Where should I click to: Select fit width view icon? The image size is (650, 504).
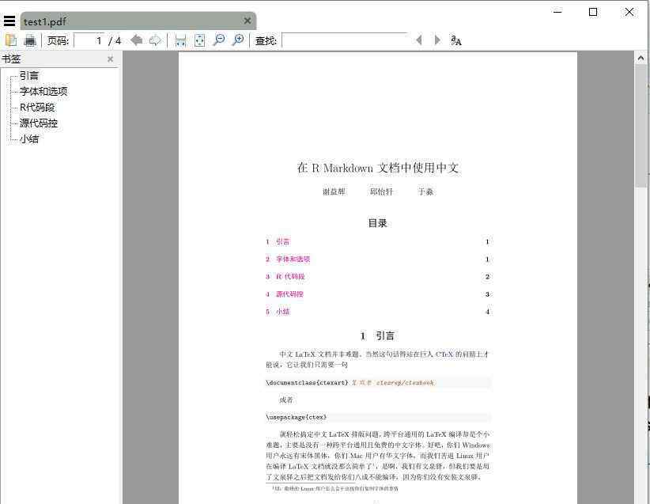tap(181, 40)
